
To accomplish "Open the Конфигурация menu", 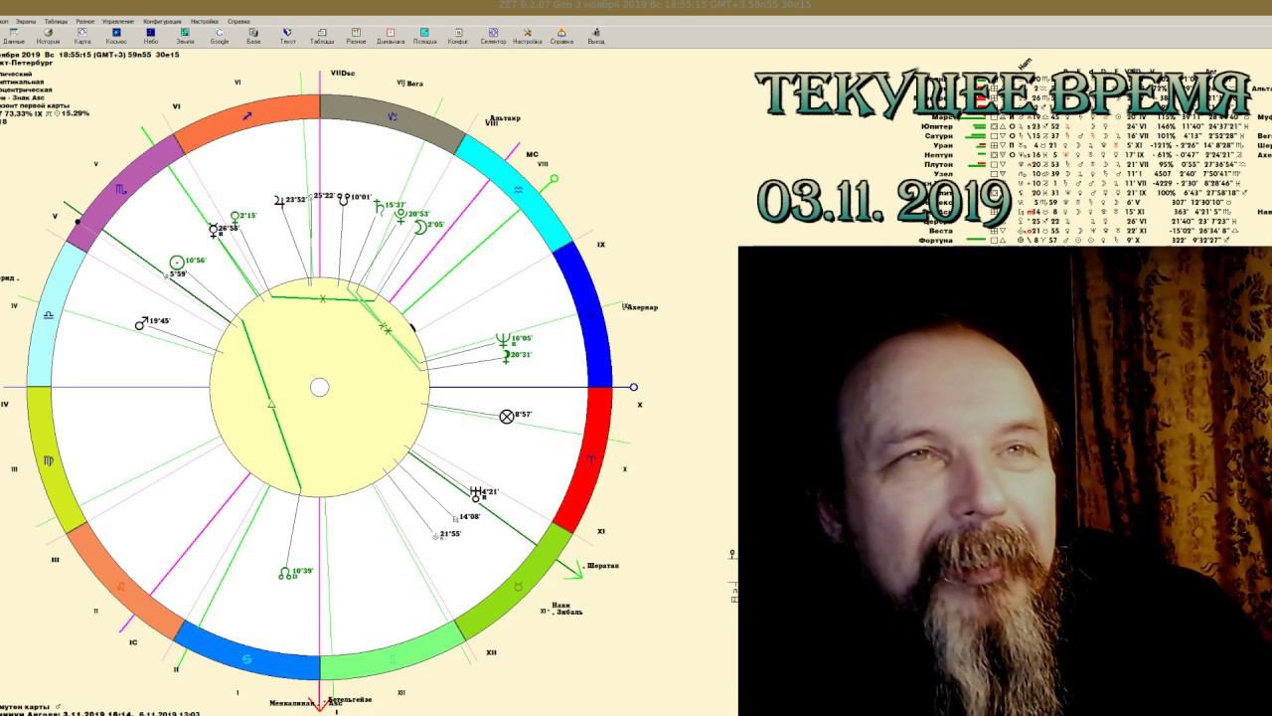I will (x=162, y=21).
